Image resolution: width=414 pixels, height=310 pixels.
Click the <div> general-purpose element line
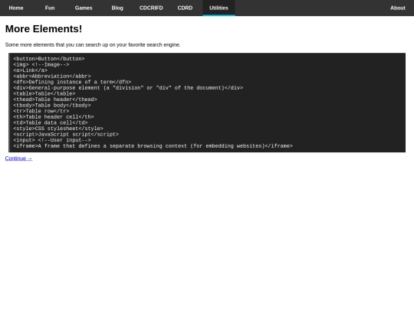128,87
